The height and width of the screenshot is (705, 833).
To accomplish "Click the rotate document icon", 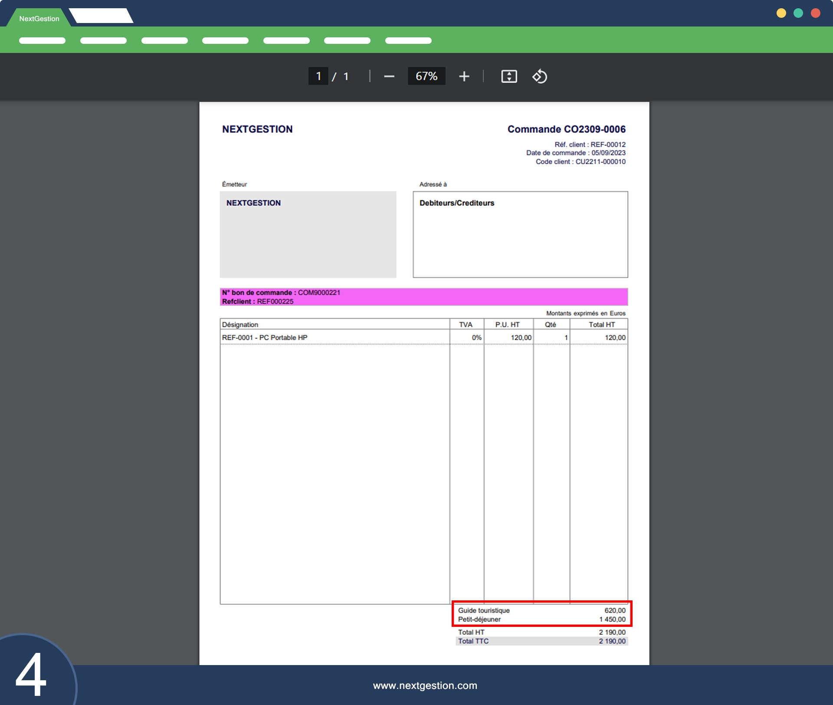I will pos(539,76).
